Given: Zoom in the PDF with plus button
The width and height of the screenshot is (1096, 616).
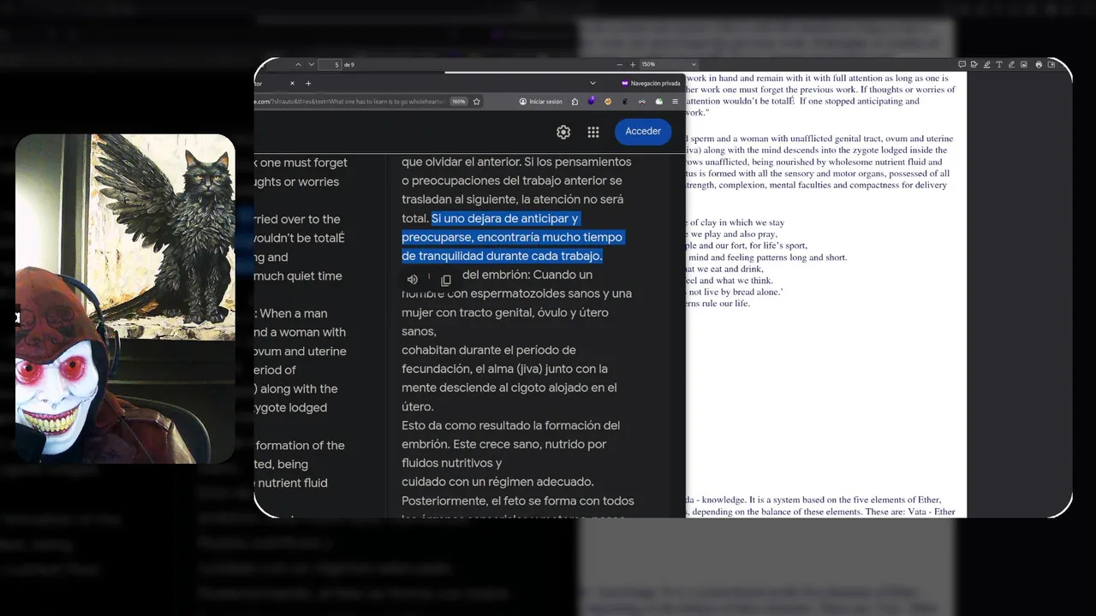Looking at the screenshot, I should [633, 64].
